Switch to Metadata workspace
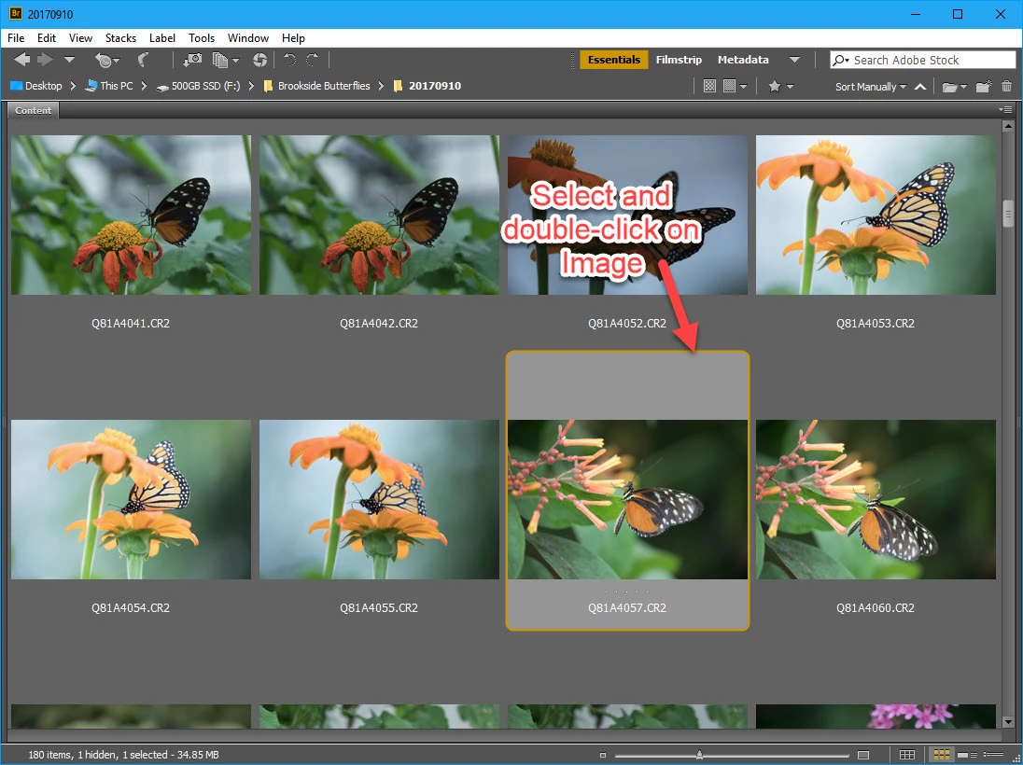Viewport: 1023px width, 765px height. (743, 60)
